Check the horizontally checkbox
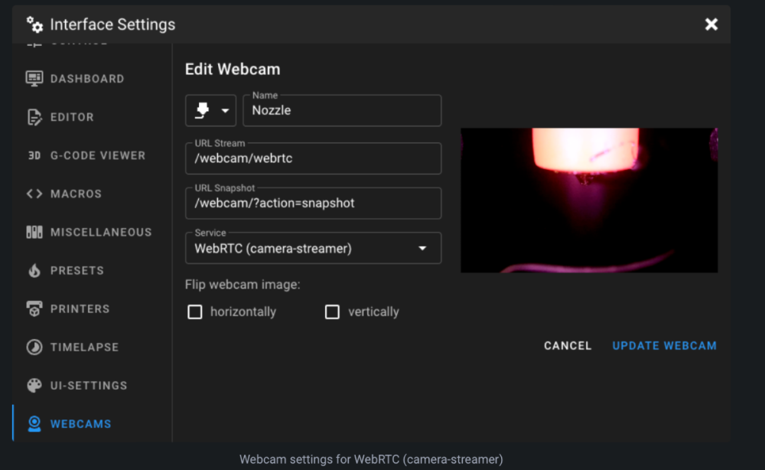Viewport: 765px width, 470px height. [194, 312]
